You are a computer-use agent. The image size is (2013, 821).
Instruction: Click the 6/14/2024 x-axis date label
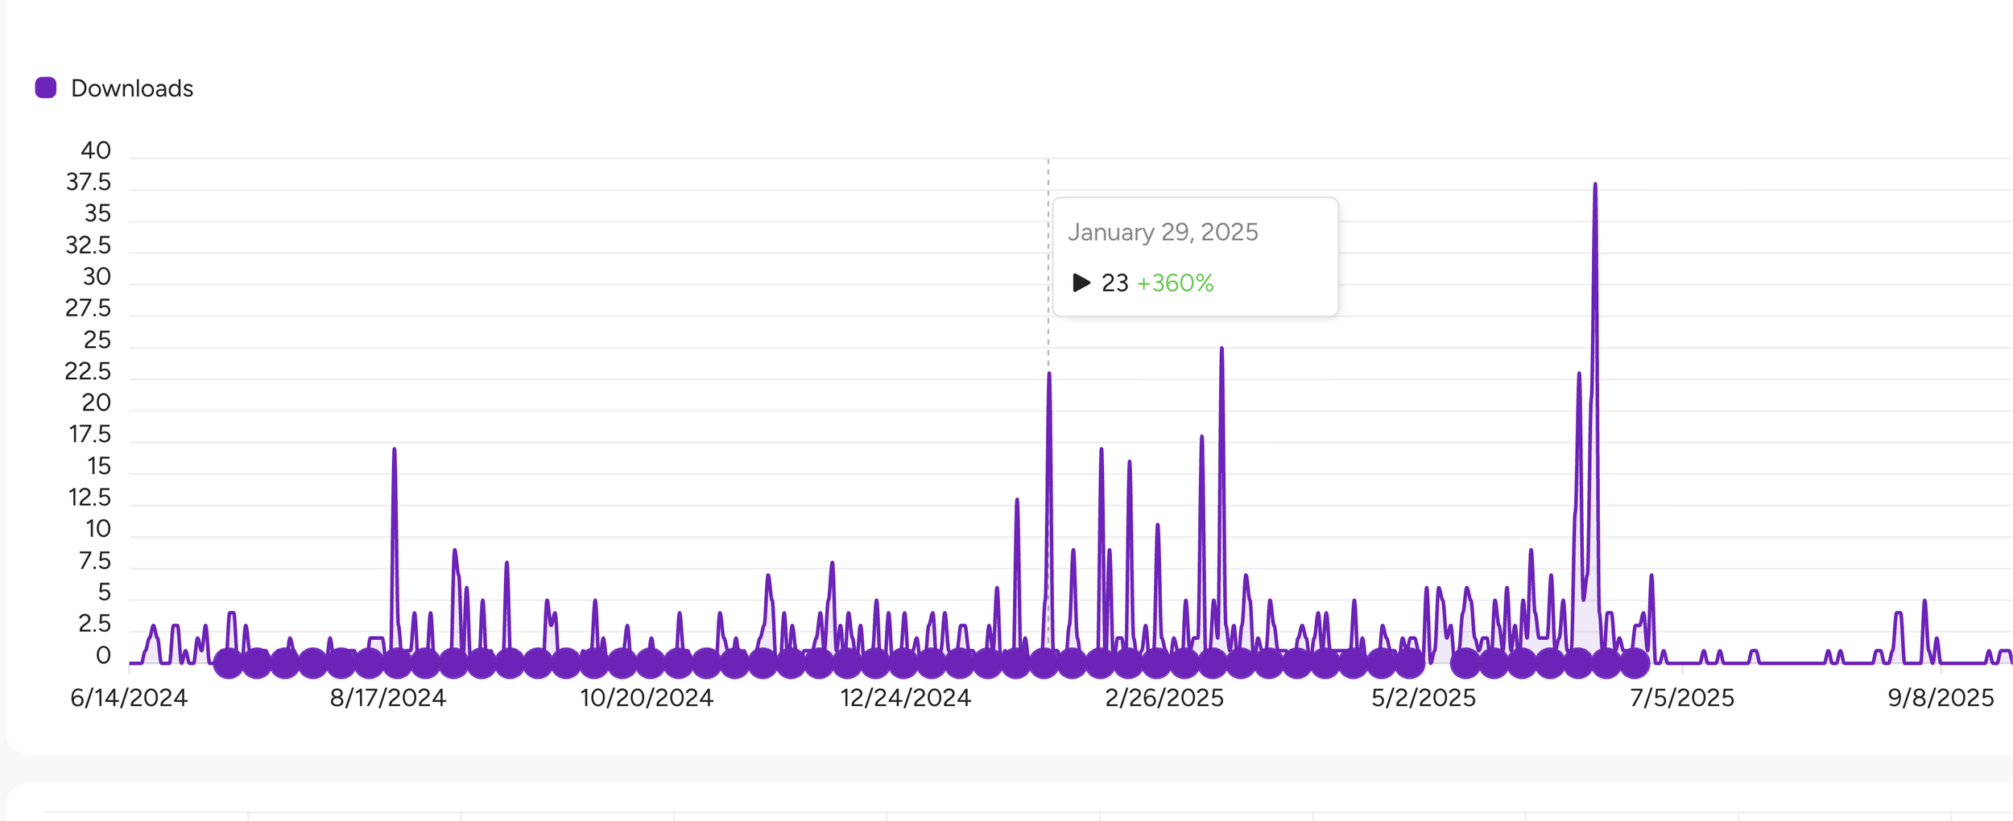129,698
